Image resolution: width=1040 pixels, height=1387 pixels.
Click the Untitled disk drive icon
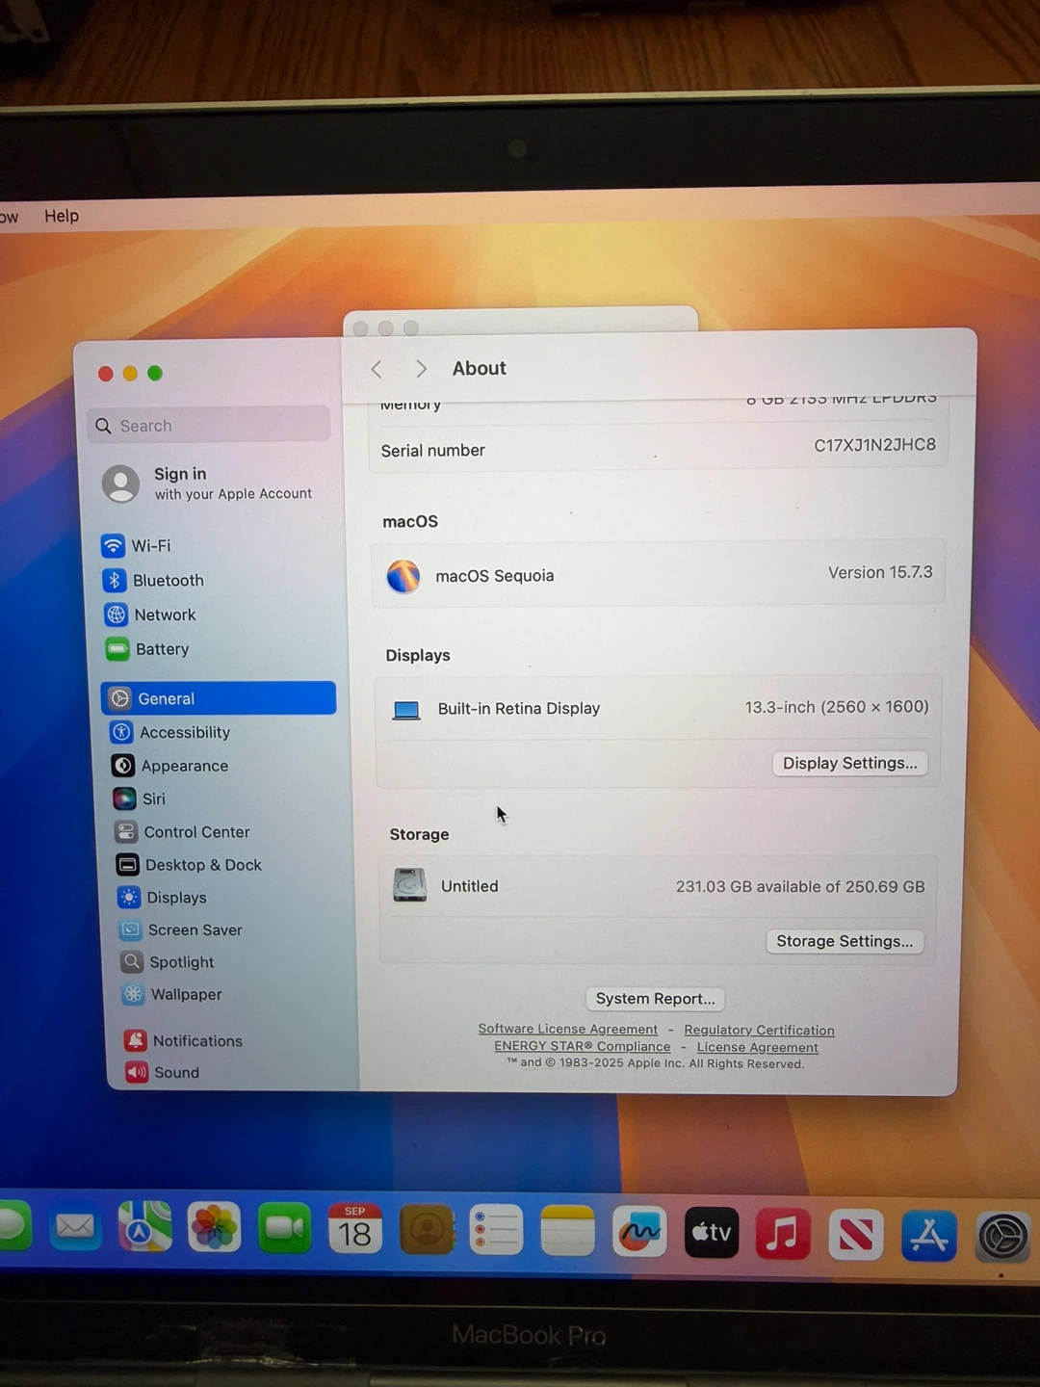pos(410,885)
